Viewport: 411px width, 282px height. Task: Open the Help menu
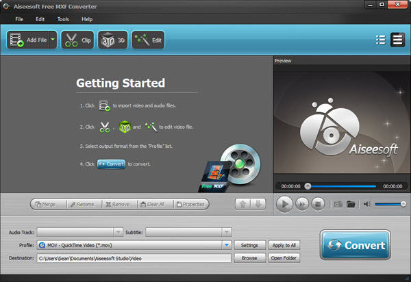click(87, 19)
